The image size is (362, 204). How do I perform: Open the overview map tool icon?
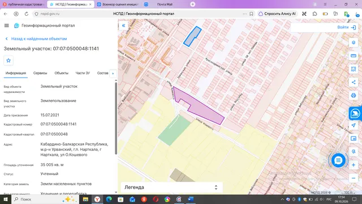pos(354,138)
